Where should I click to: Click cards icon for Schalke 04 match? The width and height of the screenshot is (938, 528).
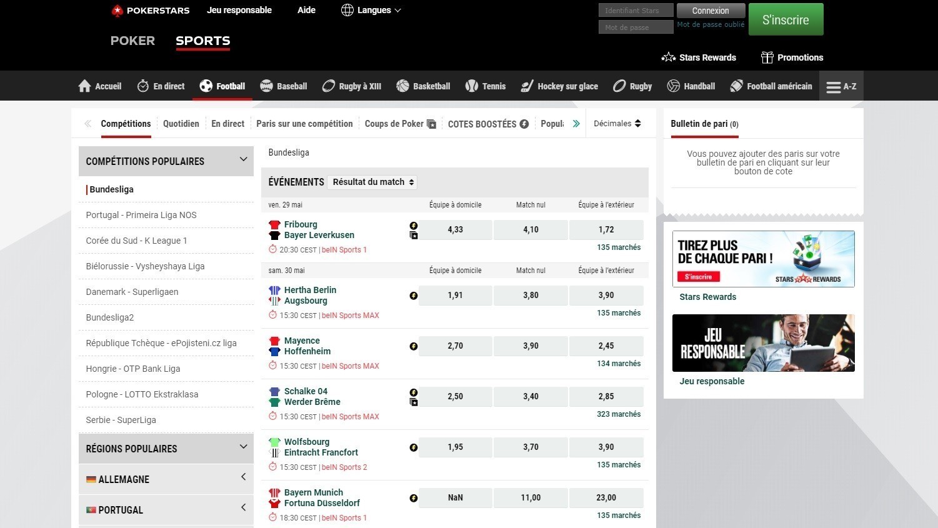click(x=413, y=402)
